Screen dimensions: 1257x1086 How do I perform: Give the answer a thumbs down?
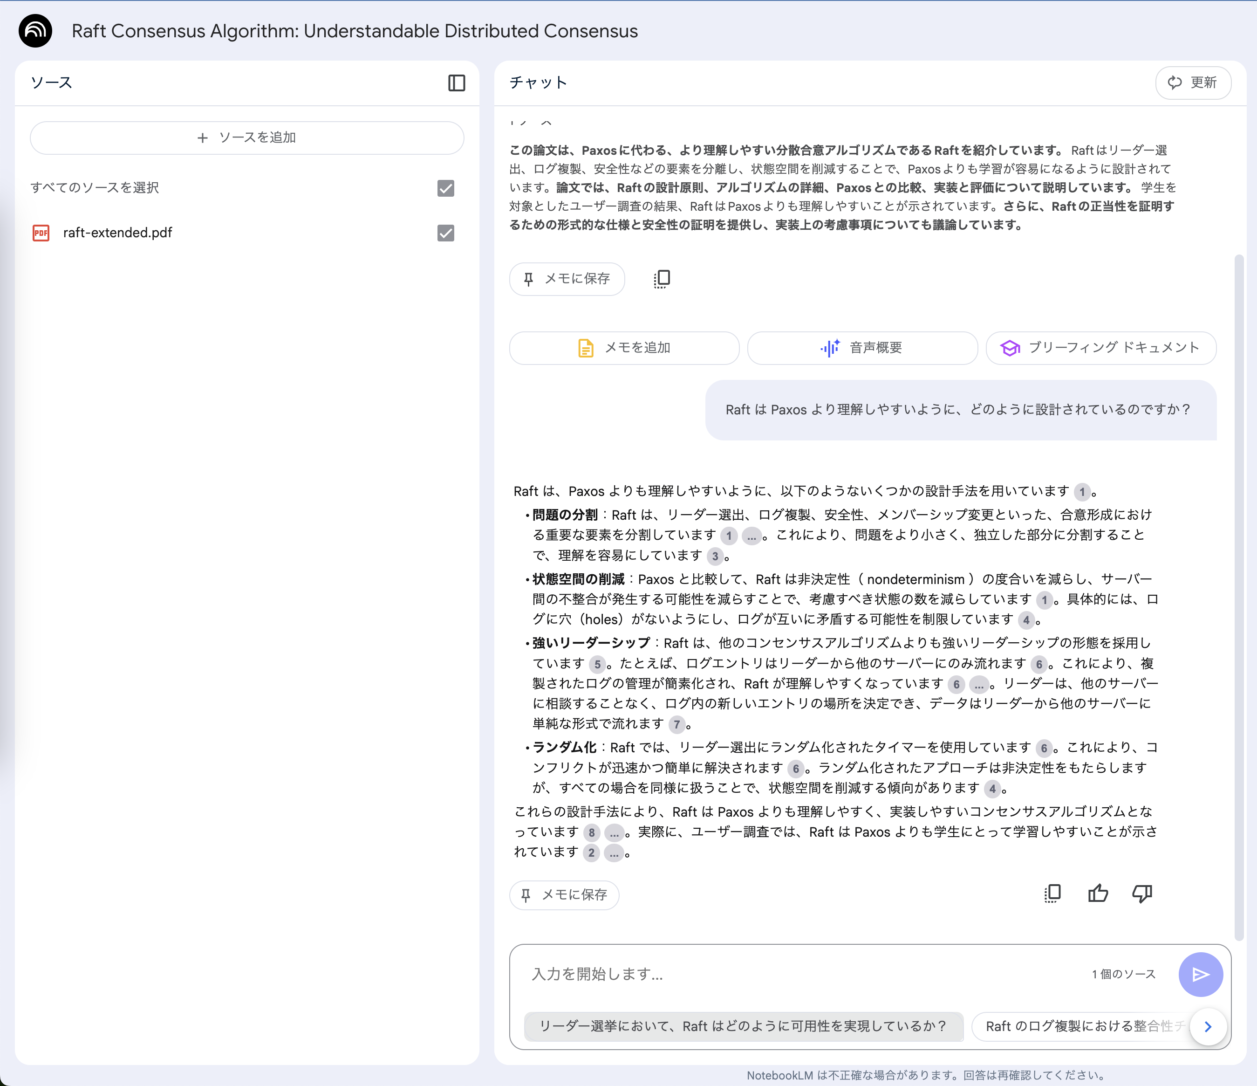(1142, 894)
